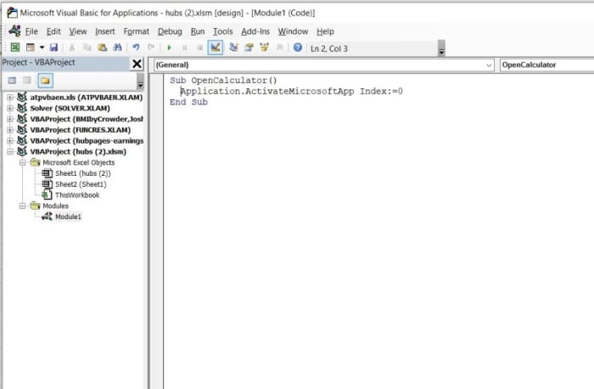Open the Insert menu
The width and height of the screenshot is (594, 389).
tap(105, 31)
